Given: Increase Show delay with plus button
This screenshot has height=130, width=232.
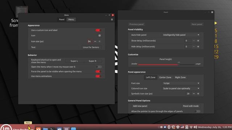Looking at the screenshot, I should click(198, 41).
